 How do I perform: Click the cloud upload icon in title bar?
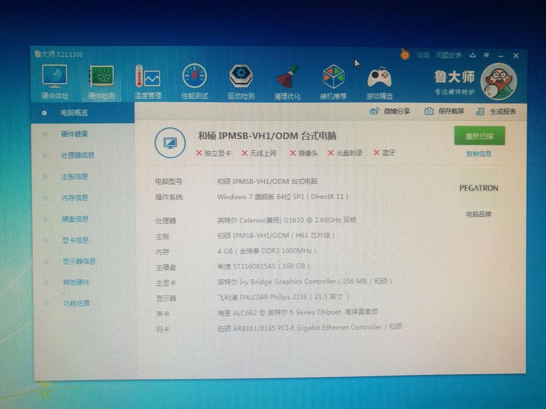click(472, 55)
